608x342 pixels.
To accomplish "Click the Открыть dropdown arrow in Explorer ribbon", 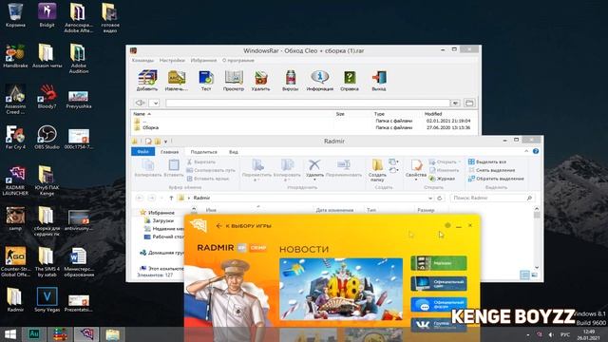I will tap(460, 161).
